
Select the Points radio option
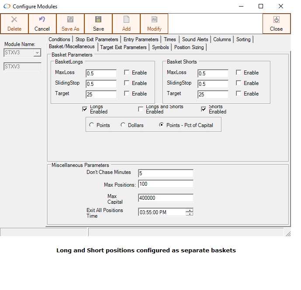(x=91, y=125)
